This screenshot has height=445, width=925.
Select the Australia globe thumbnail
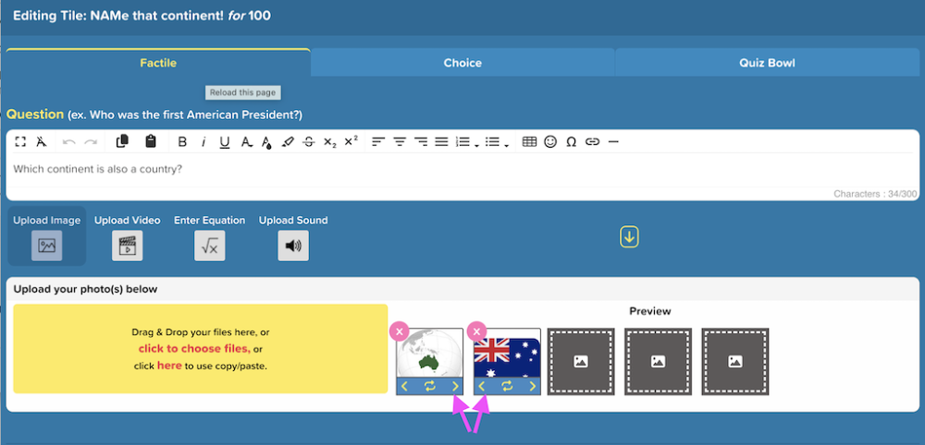pyautogui.click(x=429, y=354)
